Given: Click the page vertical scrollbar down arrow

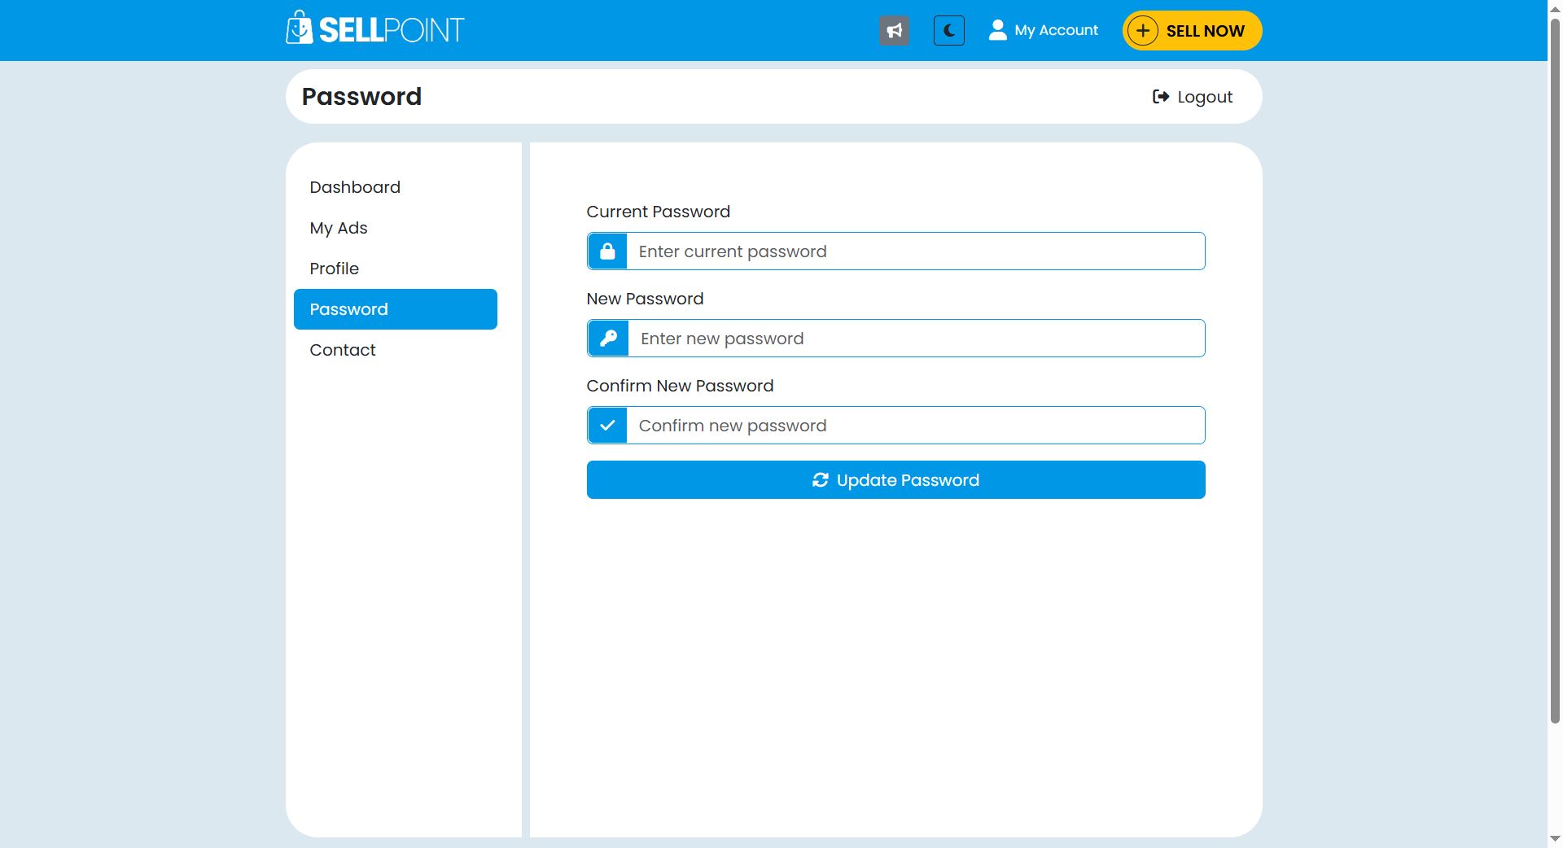Looking at the screenshot, I should [x=1554, y=838].
